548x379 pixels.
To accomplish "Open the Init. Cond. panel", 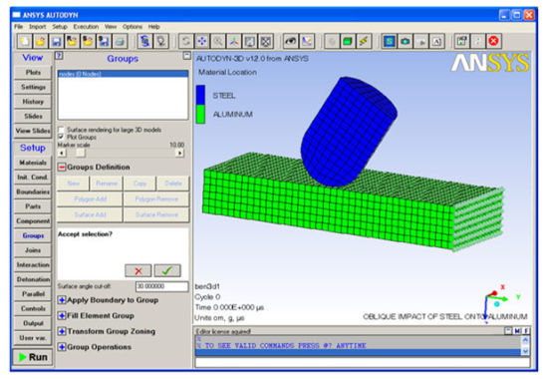I will tap(33, 178).
